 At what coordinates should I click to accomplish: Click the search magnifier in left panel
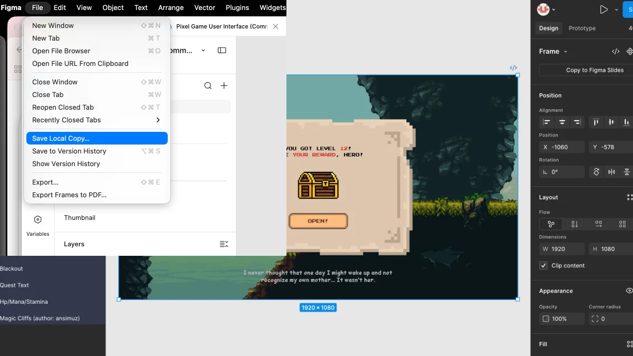208,85
